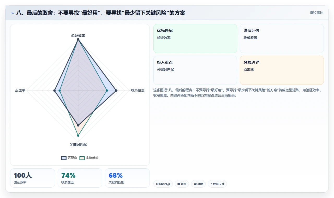Click the radar 关键词匹配 axis label

point(78,145)
